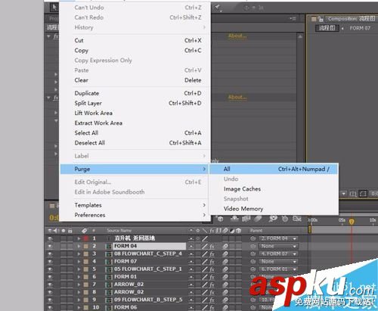Hide FORM 04 layer via eye icon
Image resolution: width=378 pixels, height=311 pixels.
[x=50, y=246]
